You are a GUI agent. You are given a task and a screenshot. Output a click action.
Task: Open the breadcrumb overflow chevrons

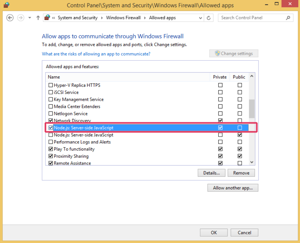[54, 18]
